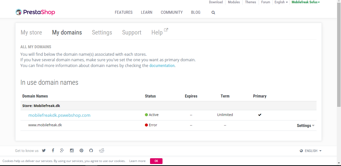341x166 pixels.
Task: Open the COMMUNITY menu
Action: 172,12
